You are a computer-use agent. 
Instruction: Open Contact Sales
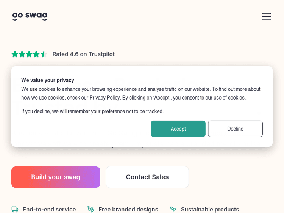pos(147,177)
